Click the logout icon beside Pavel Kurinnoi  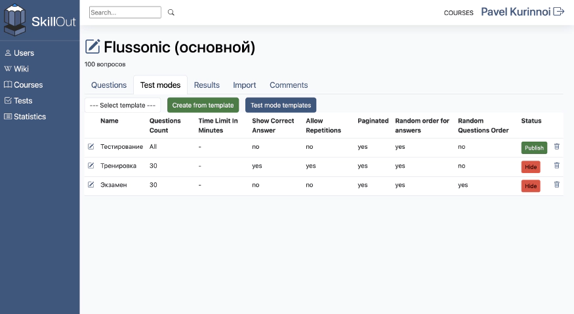pyautogui.click(x=559, y=12)
